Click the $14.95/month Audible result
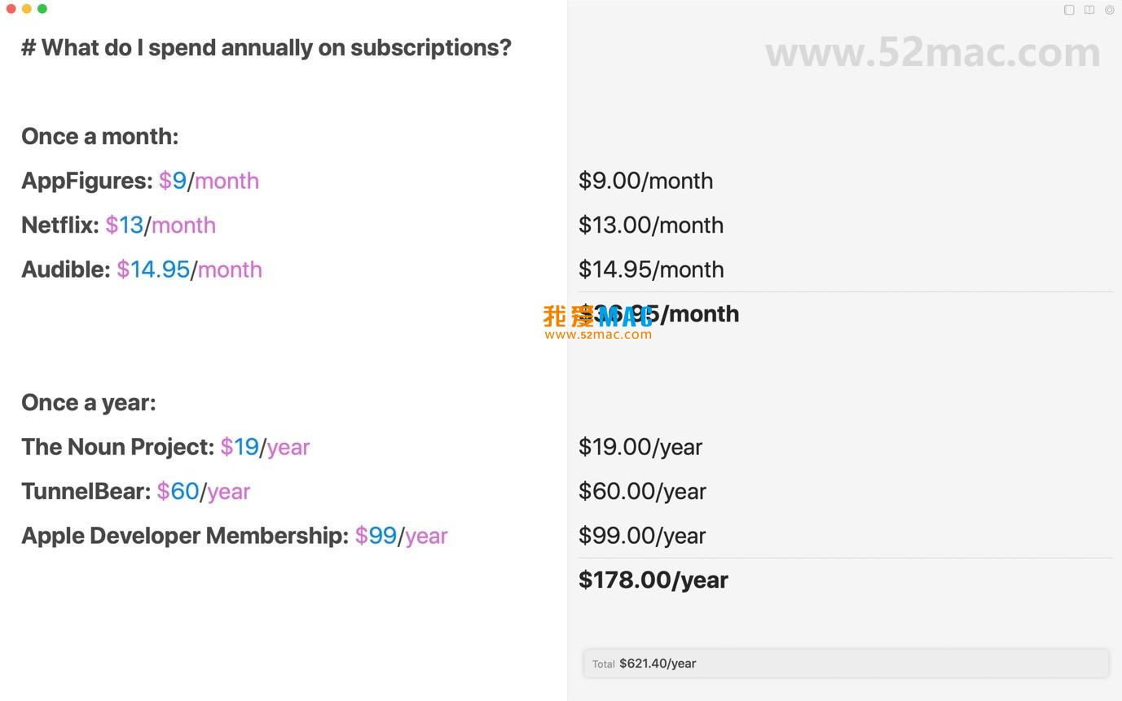This screenshot has height=701, width=1122. 650,269
